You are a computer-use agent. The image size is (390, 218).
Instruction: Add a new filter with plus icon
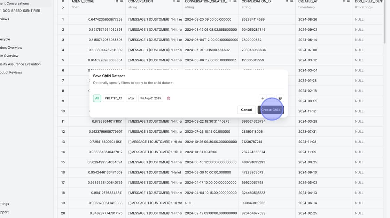[x=263, y=99]
